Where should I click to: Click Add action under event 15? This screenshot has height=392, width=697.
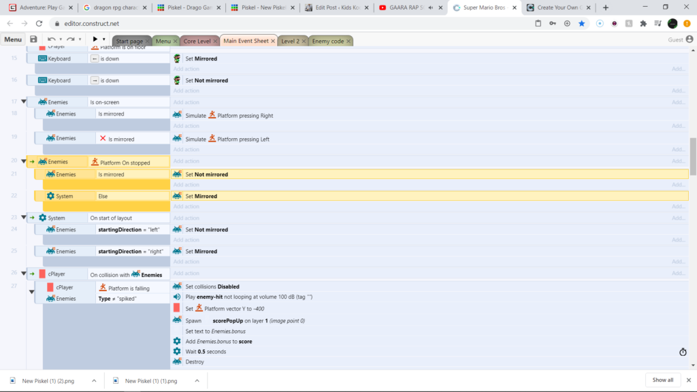point(187,69)
